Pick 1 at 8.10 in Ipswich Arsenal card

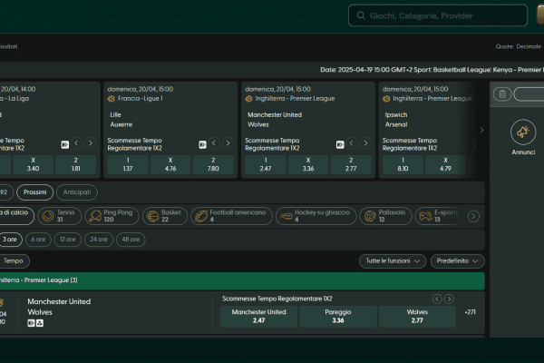[403, 164]
